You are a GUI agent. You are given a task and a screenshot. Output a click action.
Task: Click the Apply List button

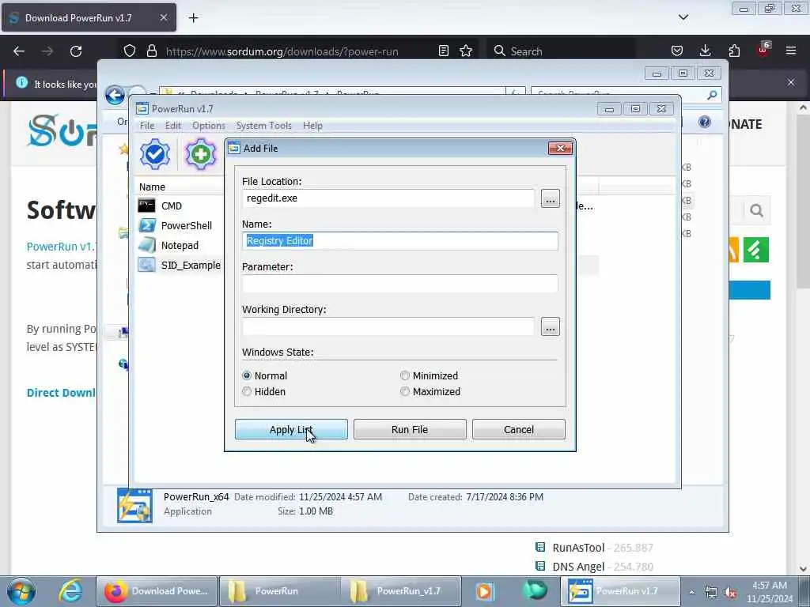tap(291, 429)
